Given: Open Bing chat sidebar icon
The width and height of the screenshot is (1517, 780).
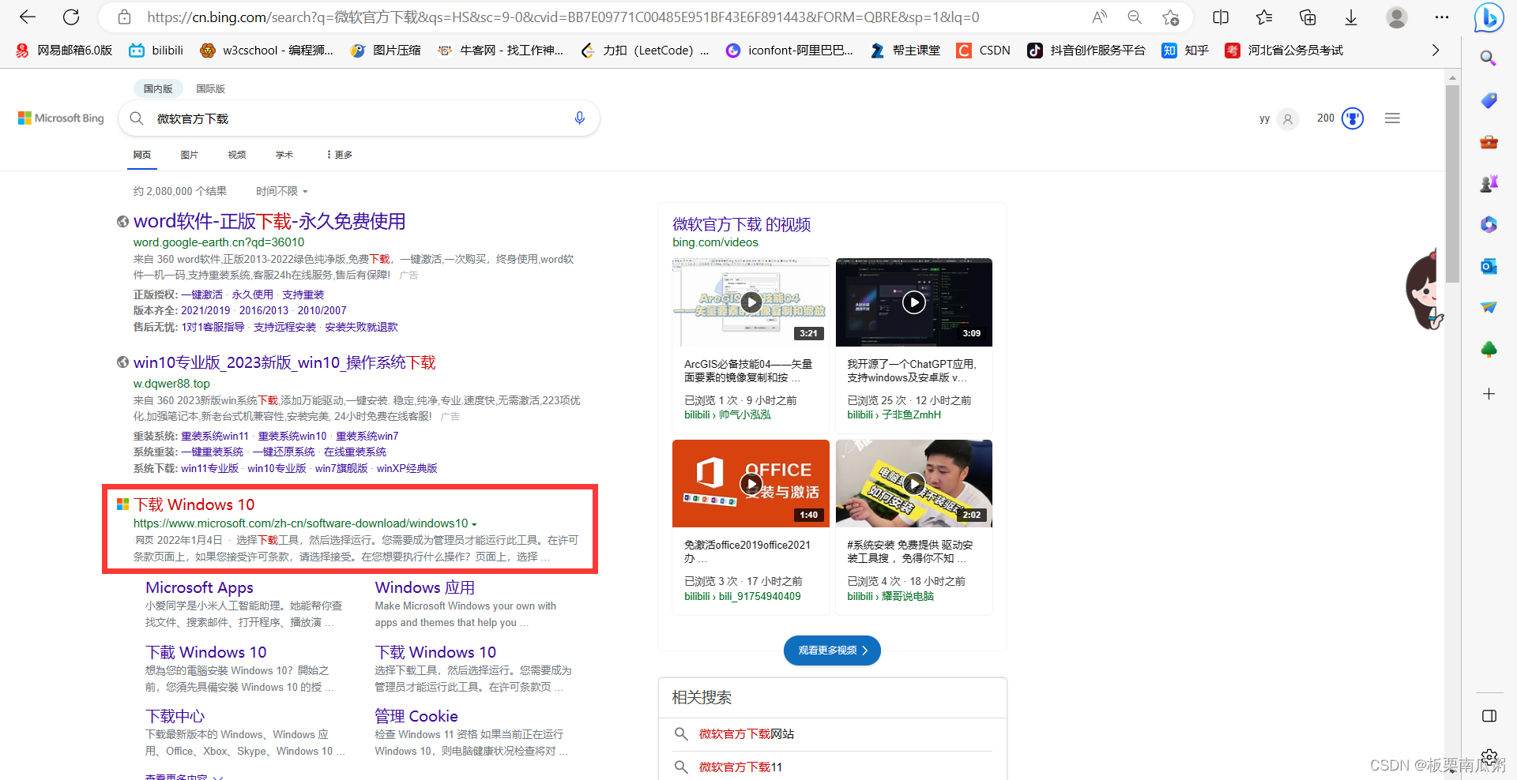Looking at the screenshot, I should tap(1489, 17).
